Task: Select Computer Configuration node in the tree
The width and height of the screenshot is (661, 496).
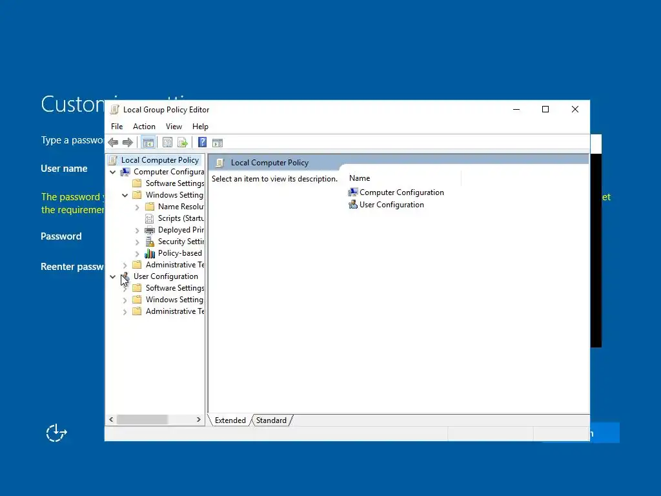Action: [x=168, y=172]
